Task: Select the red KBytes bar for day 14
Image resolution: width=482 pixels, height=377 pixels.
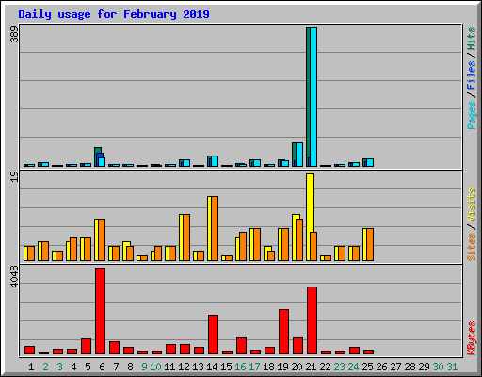Action: (213, 335)
